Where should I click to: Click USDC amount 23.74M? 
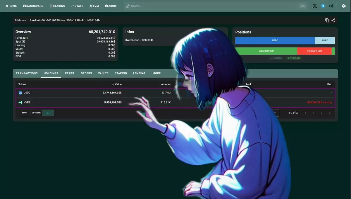pos(166,93)
